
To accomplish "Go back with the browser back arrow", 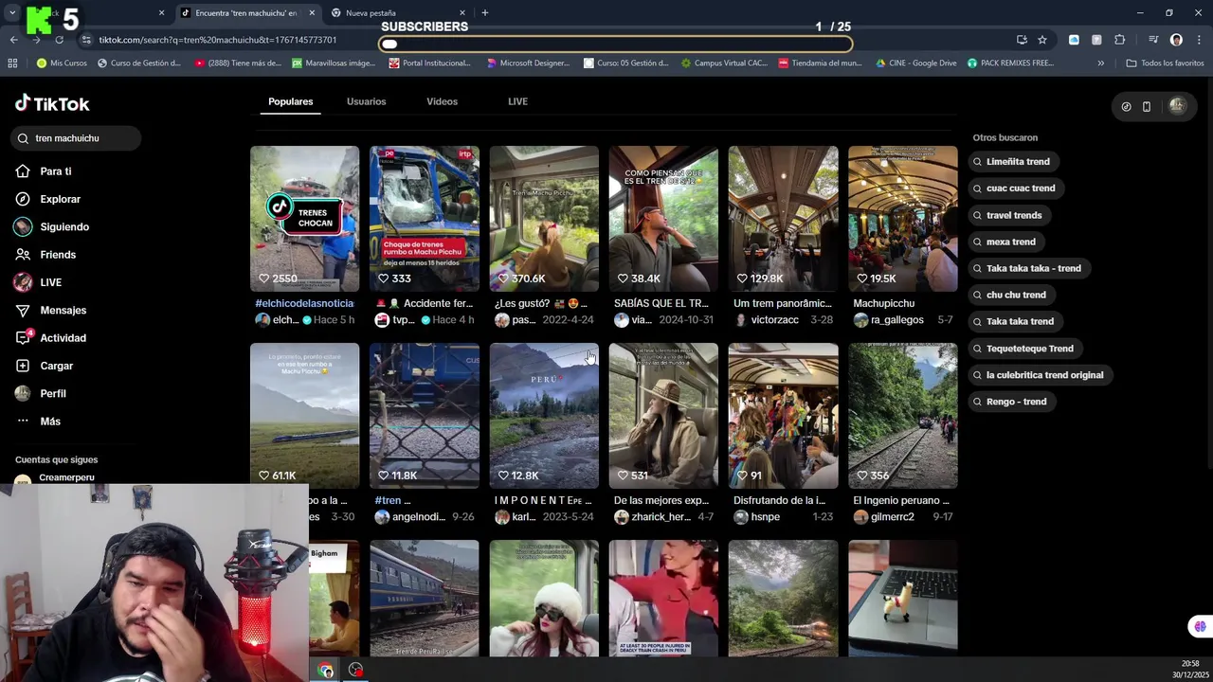I will 13,40.
